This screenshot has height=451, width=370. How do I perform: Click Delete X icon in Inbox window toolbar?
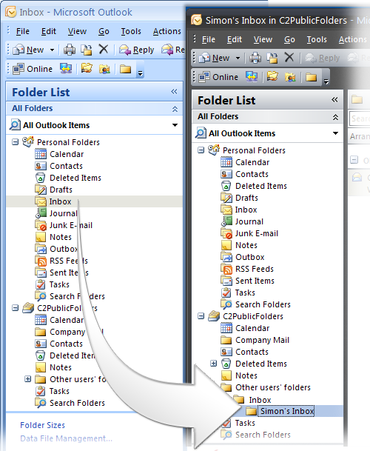[103, 49]
